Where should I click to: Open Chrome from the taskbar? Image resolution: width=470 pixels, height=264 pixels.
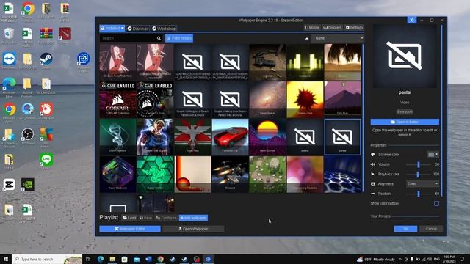point(160,259)
